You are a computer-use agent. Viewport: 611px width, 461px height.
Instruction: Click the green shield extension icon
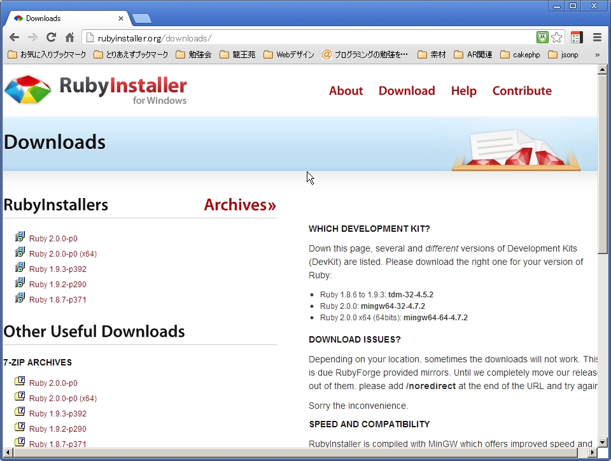[x=542, y=38]
